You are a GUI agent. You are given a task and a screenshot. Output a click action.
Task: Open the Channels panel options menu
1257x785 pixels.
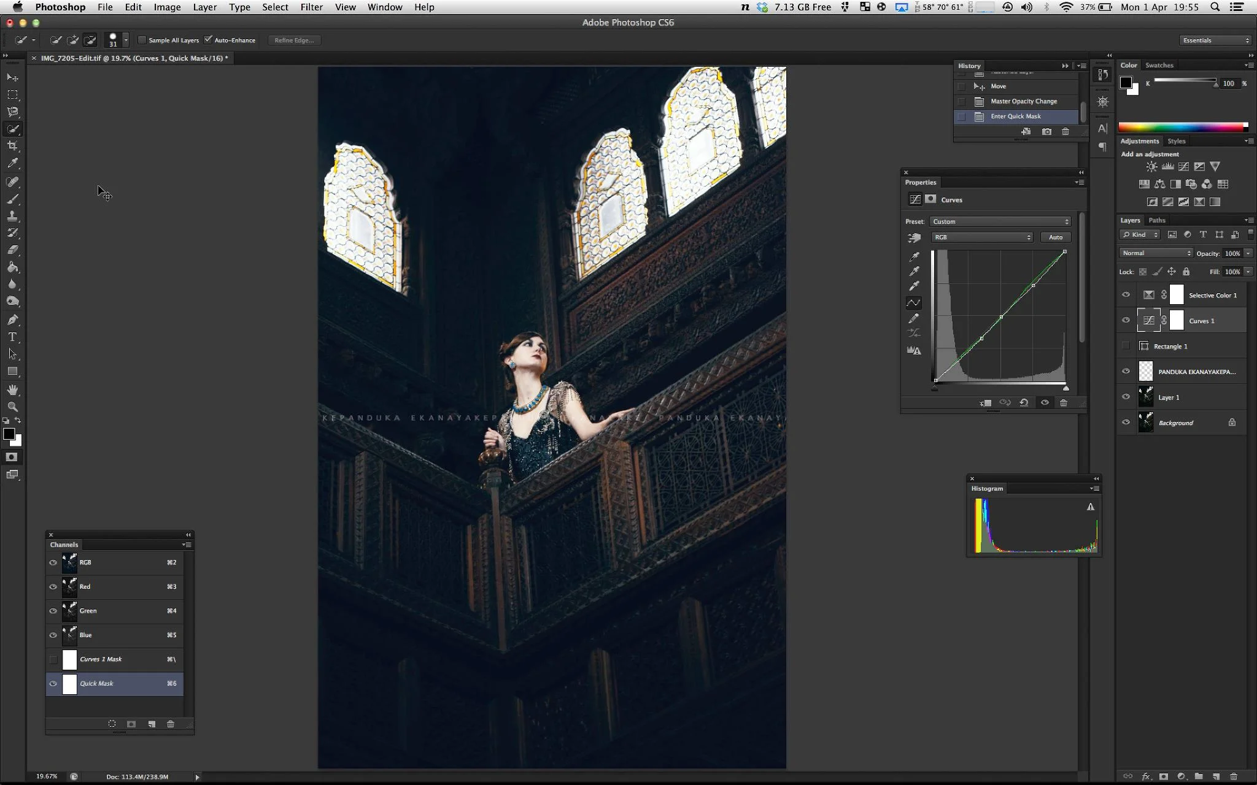tap(187, 545)
